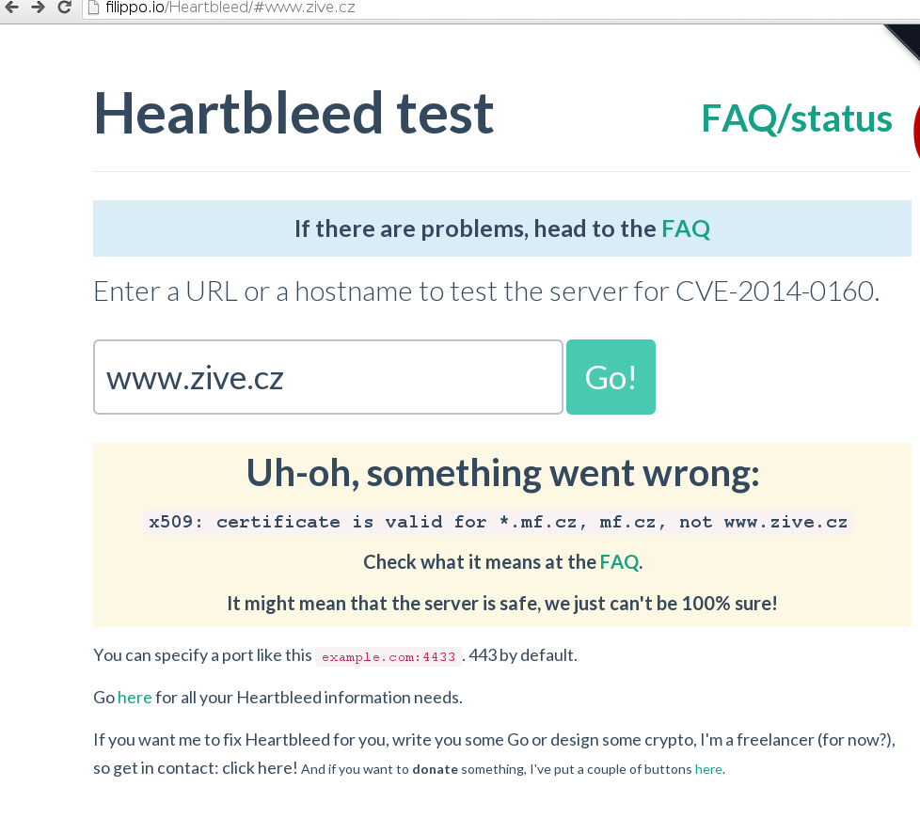
Task: Follow the 'here' Heartbleed information link
Action: point(135,698)
